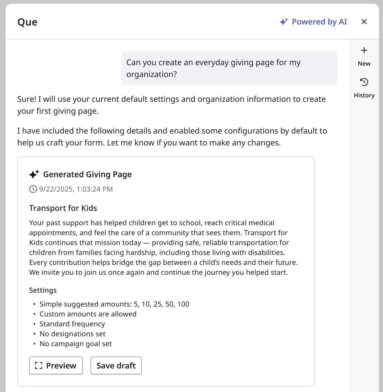Screen dimensions: 383x392
Task: Click the sparkle icon beside Powered by AI
Action: point(284,22)
